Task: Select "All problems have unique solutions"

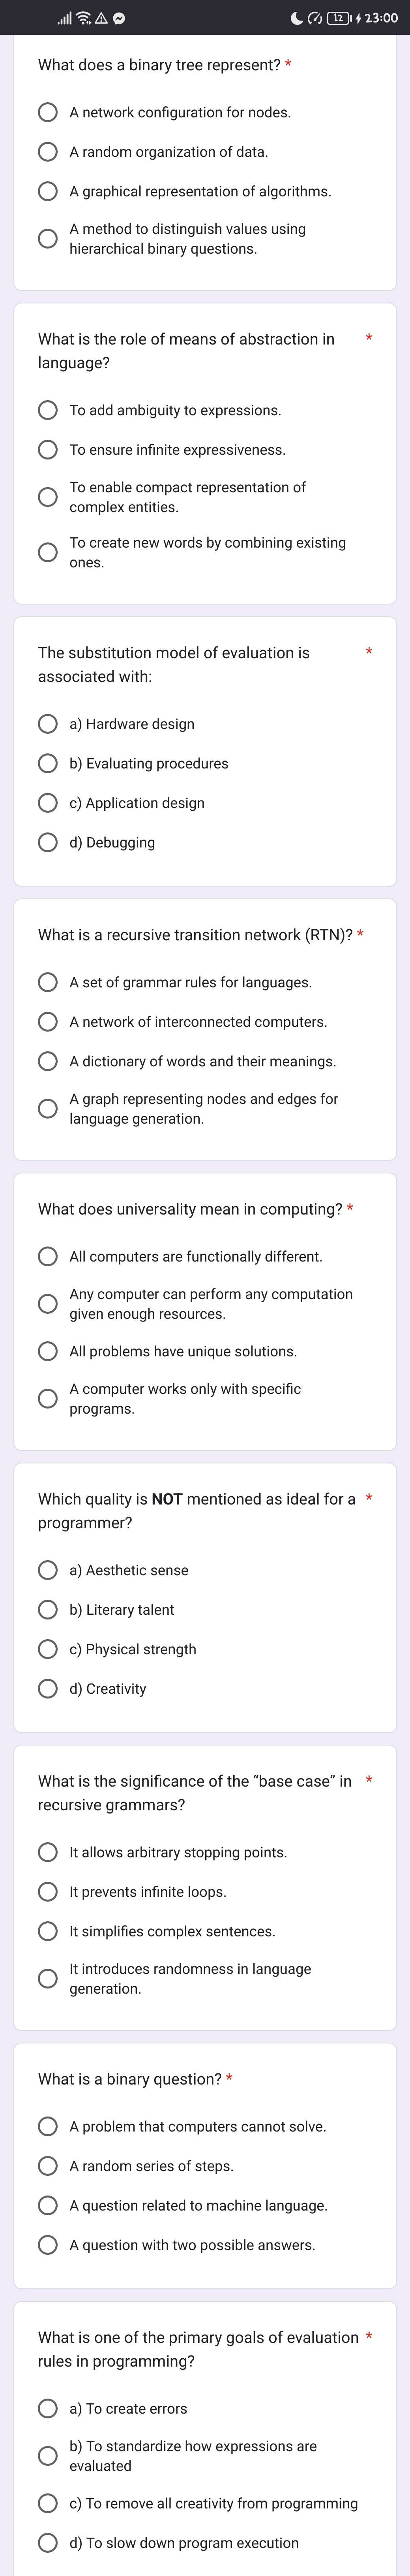Action: [x=48, y=1351]
